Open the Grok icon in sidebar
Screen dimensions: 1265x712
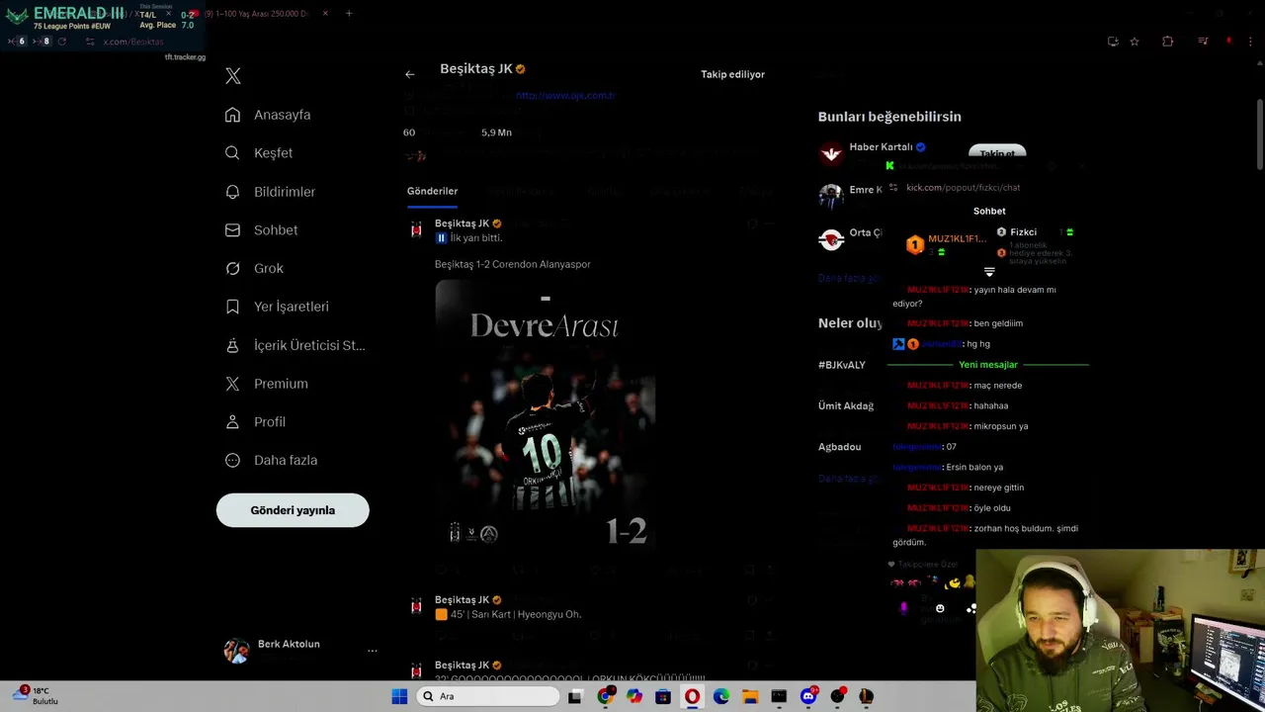coord(232,268)
